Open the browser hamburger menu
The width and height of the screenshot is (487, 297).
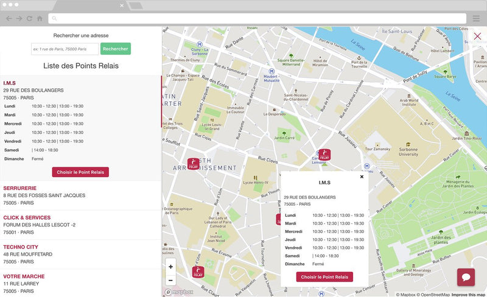(476, 18)
